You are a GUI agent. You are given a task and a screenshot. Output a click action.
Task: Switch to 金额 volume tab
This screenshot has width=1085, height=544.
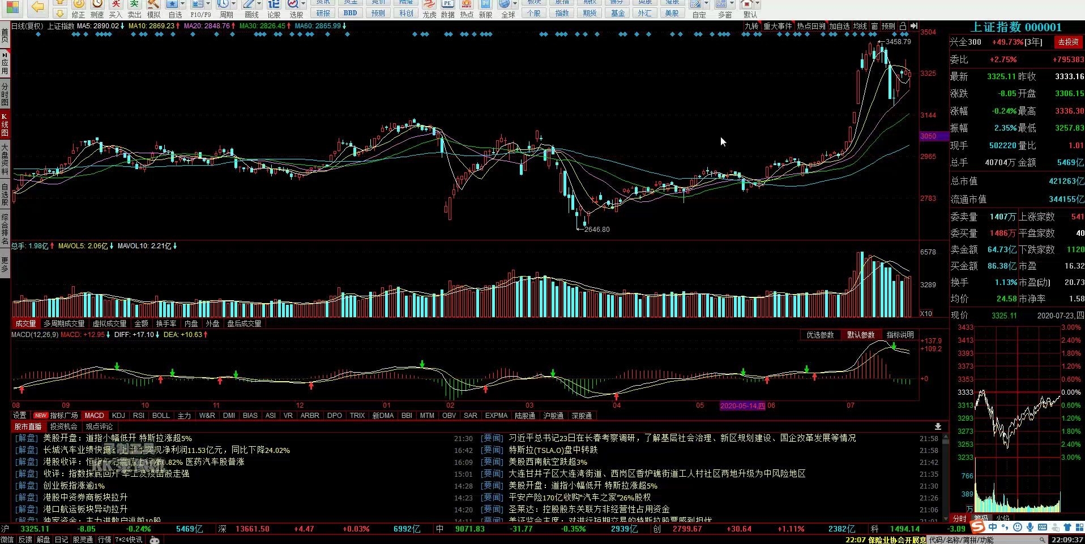click(141, 323)
